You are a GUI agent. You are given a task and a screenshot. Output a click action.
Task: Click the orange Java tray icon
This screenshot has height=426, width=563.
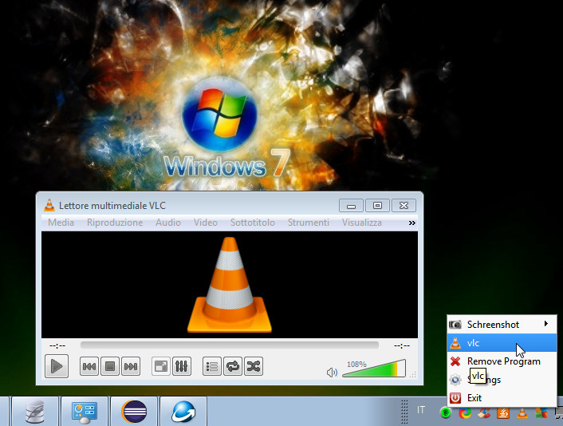click(x=503, y=413)
